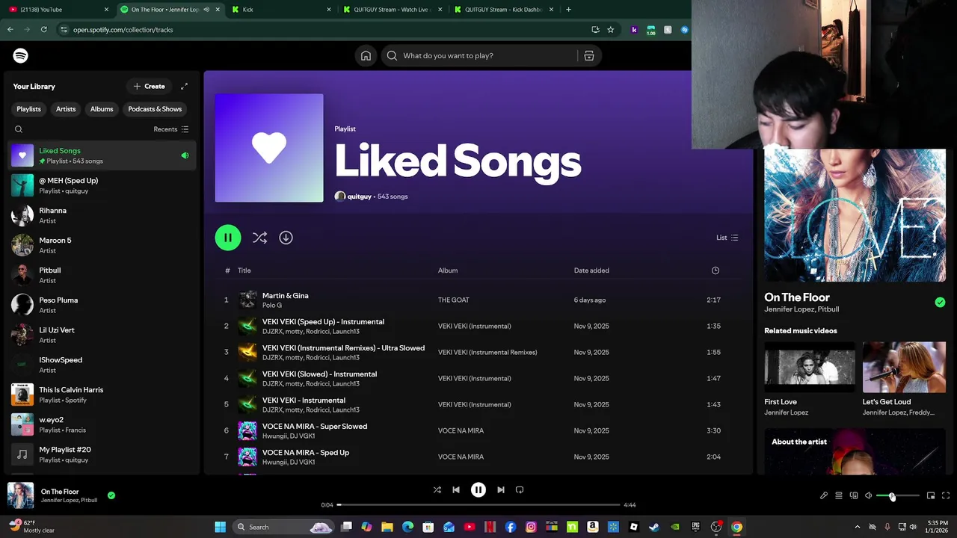Seek using the playback progress bar
This screenshot has height=538, width=957.
pos(478,505)
